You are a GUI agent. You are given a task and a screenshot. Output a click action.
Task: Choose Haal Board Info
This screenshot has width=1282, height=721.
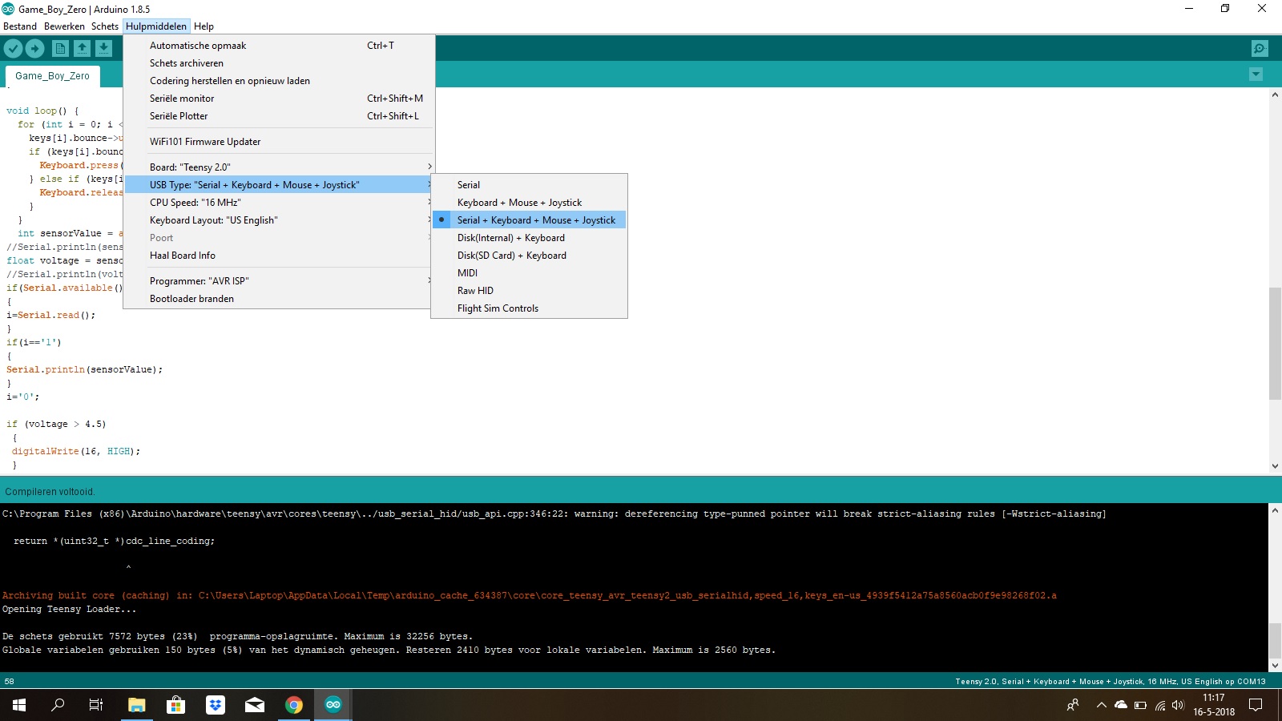[279, 256]
